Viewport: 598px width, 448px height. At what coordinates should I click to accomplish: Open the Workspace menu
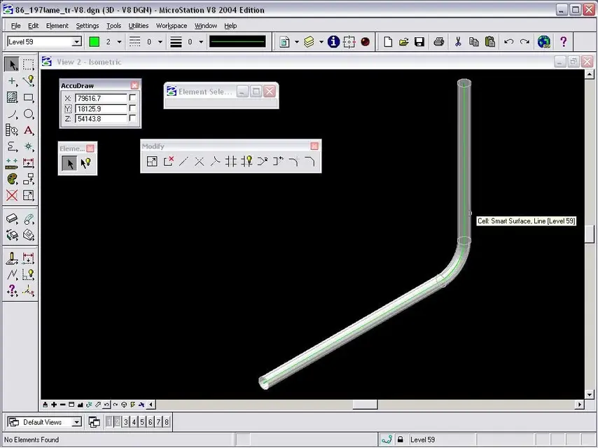point(172,26)
